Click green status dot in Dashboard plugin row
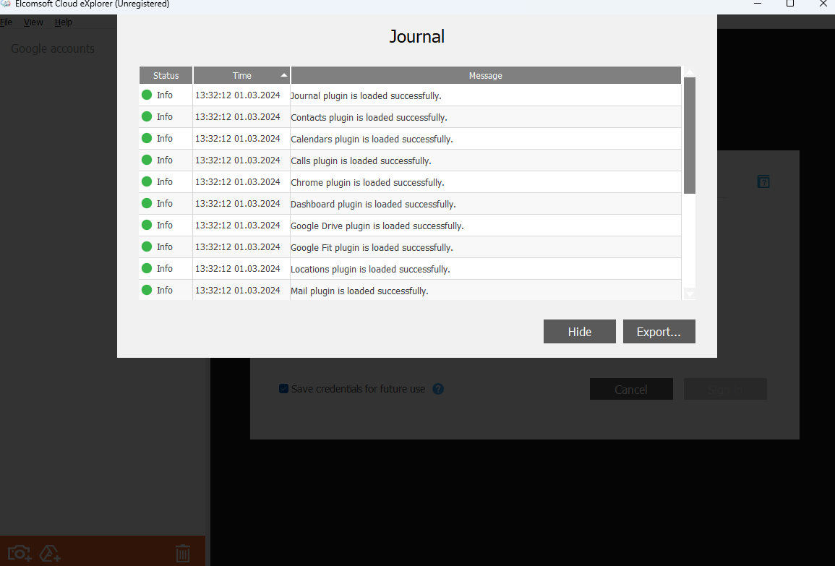This screenshot has width=835, height=566. pos(147,203)
